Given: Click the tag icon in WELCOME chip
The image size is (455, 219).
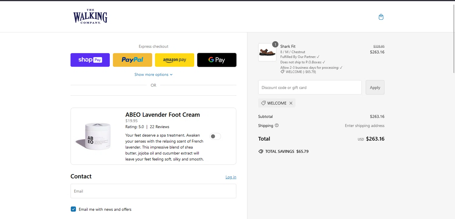Looking at the screenshot, I should click(x=263, y=103).
